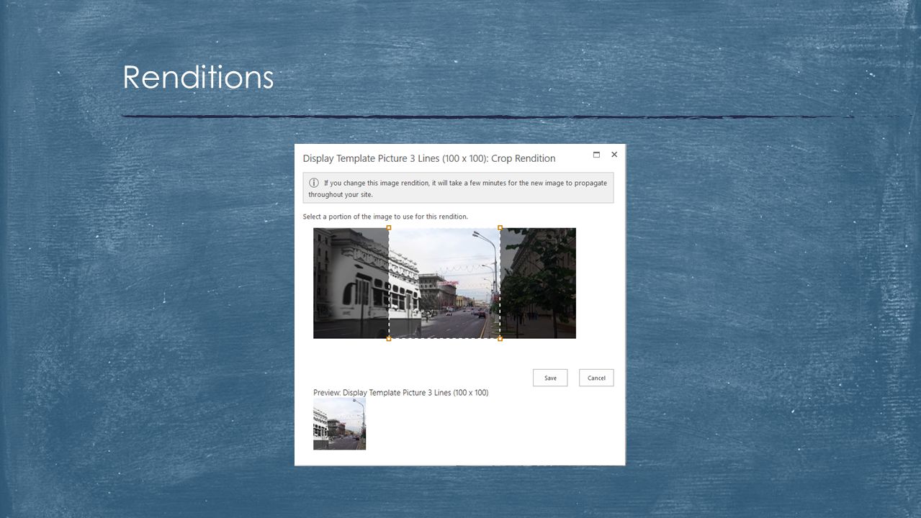Click the info icon in the notice bar
The width and height of the screenshot is (921, 518).
click(314, 183)
